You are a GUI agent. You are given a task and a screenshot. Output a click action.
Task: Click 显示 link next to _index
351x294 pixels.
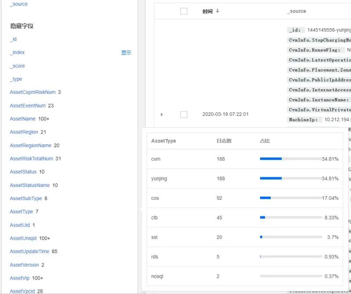[x=126, y=53]
